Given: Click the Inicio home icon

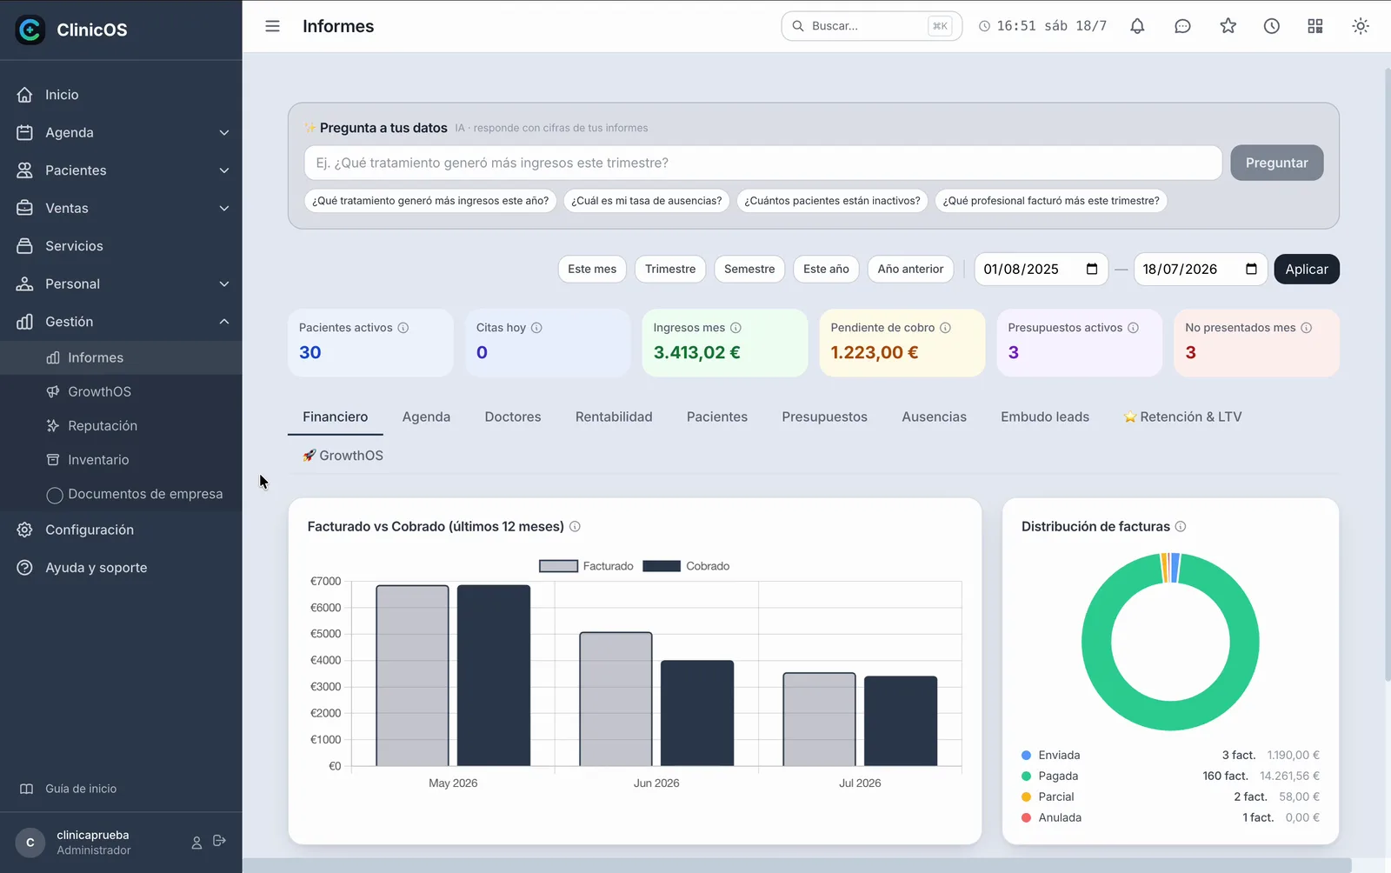Looking at the screenshot, I should 25,95.
